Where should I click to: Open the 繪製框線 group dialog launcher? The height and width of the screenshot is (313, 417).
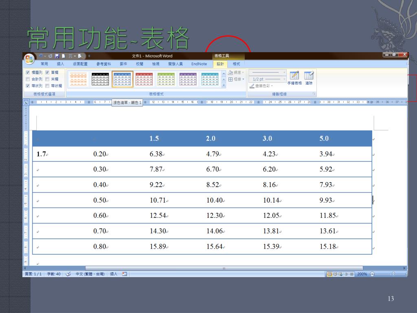314,94
